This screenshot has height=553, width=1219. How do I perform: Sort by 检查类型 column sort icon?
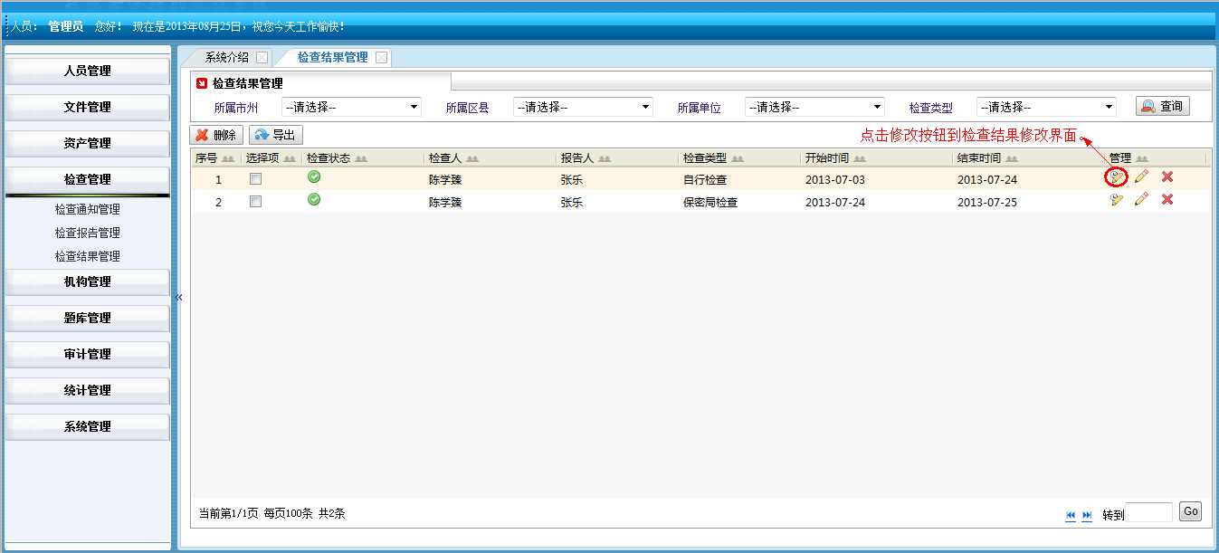click(738, 158)
